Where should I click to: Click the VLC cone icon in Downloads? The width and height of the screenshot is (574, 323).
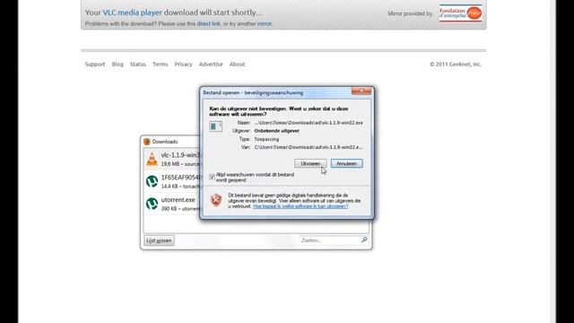(152, 159)
